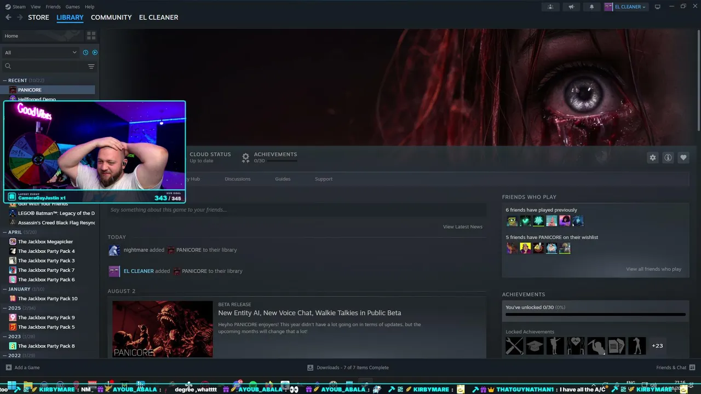Click View all friends who play
This screenshot has height=394, width=701.
(653, 269)
